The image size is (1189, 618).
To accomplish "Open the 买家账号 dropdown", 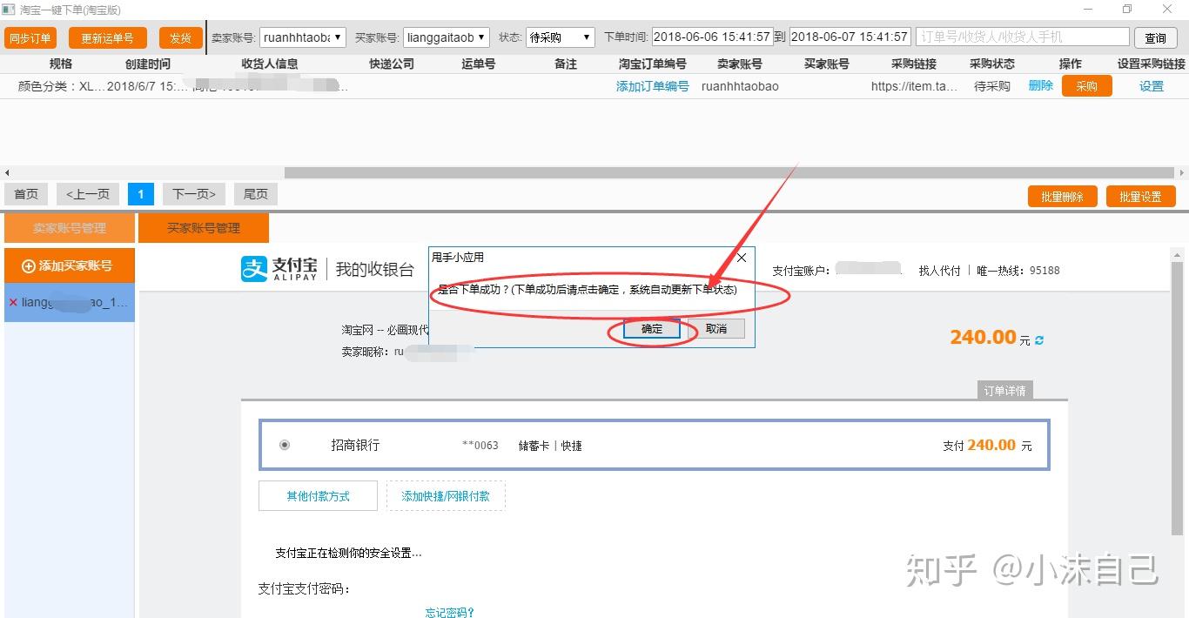I will click(447, 37).
